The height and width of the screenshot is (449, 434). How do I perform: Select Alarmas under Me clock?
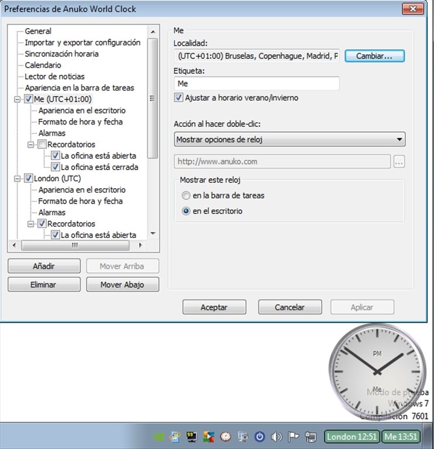[52, 133]
